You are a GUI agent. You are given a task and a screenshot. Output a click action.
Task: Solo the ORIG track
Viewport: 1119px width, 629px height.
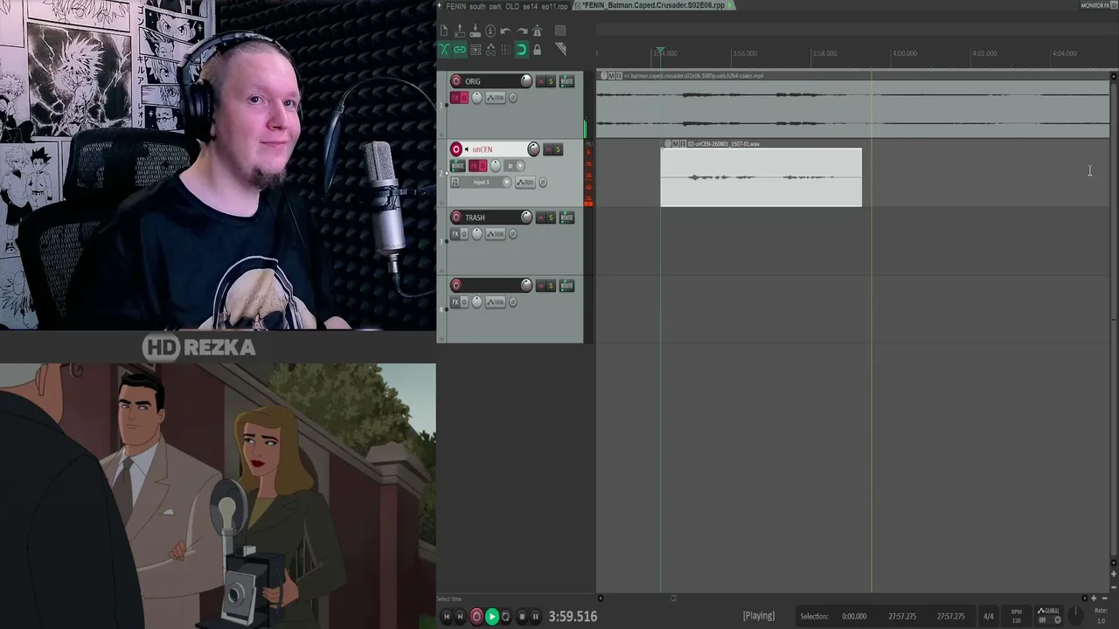551,81
